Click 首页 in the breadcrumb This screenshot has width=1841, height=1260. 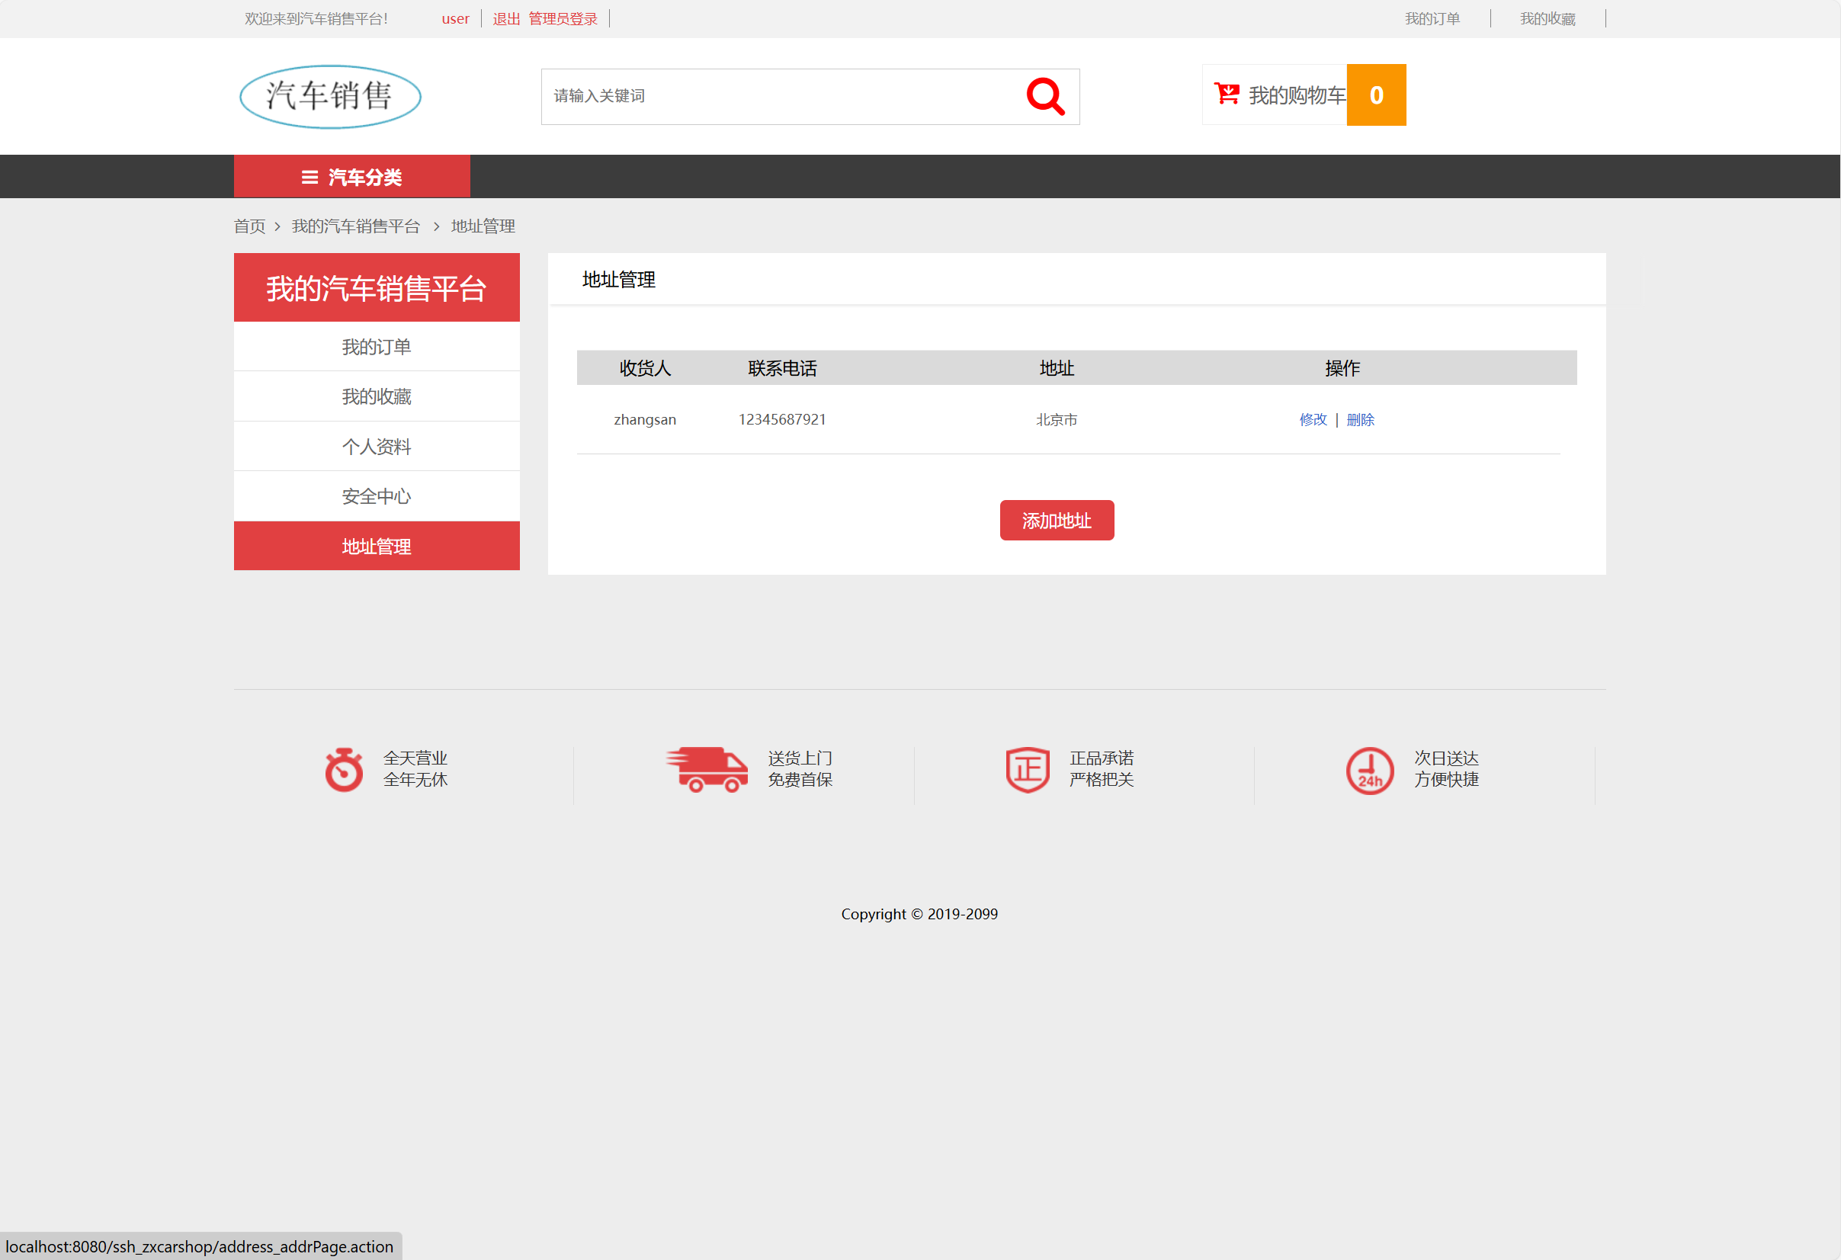point(249,226)
